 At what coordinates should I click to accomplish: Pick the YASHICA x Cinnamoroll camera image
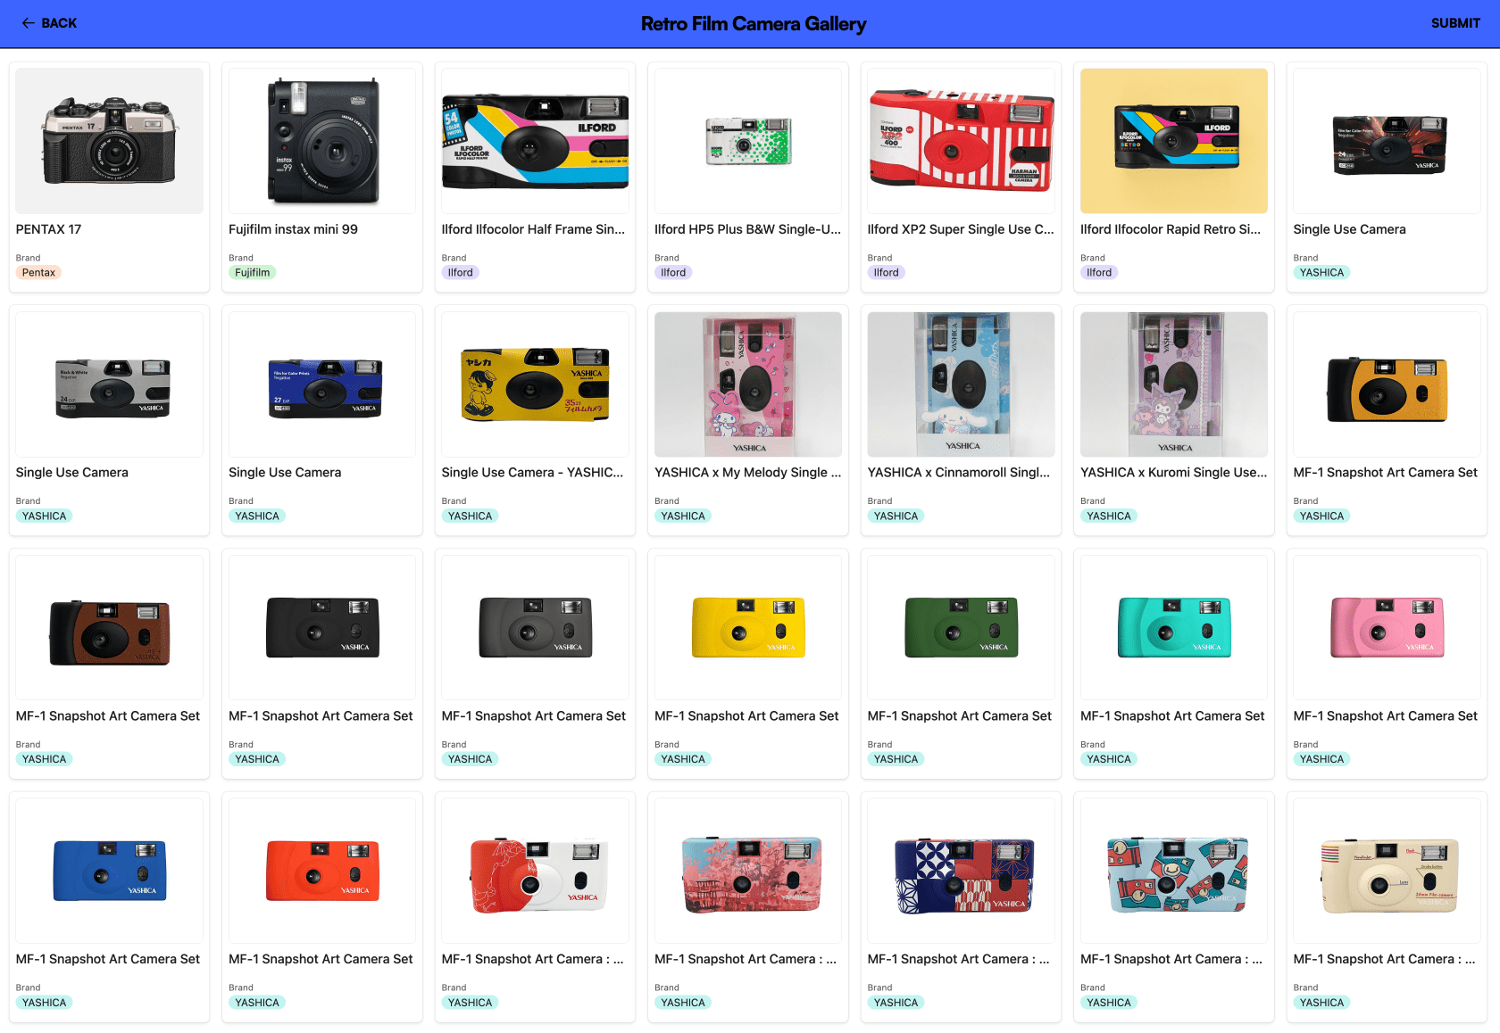(962, 384)
